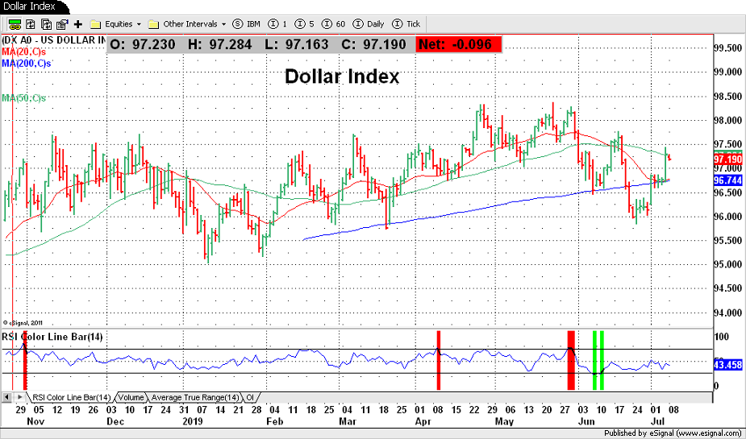The height and width of the screenshot is (439, 746).
Task: Click the blue 43.458 RSI value marker
Action: [727, 365]
